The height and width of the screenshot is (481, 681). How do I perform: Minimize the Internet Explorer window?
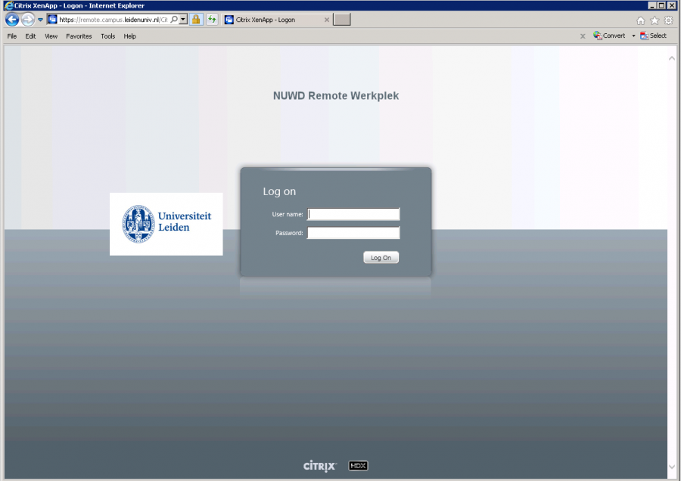pos(652,5)
